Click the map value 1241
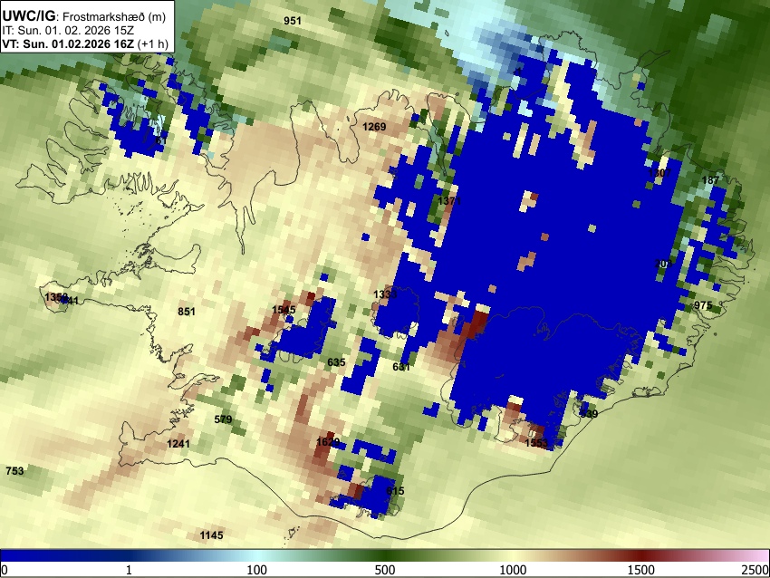This screenshot has width=770, height=578. (x=178, y=444)
